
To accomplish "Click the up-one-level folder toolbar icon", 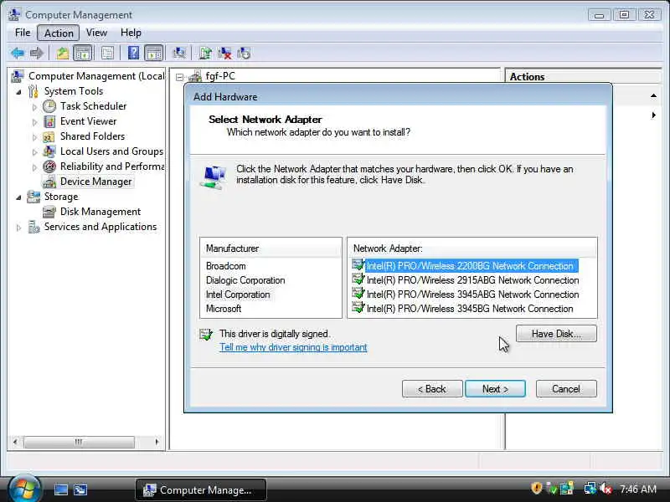I will click(63, 53).
